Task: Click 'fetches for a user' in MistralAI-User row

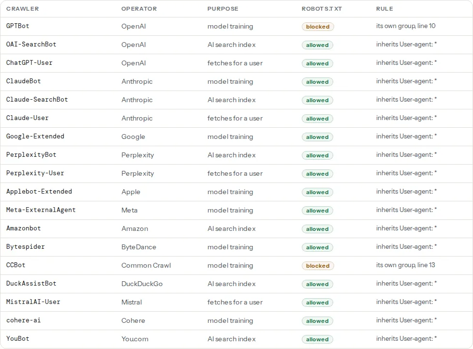Action: coord(235,303)
